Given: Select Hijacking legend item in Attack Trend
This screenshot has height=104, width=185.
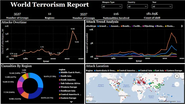Looking at the screenshot, I should pyautogui.click(x=148, y=26).
